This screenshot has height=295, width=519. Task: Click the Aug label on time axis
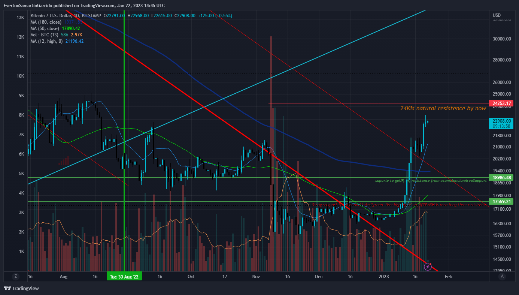63,277
